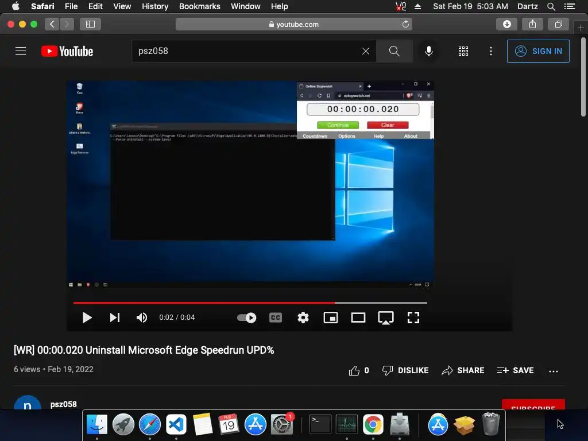The height and width of the screenshot is (441, 588).
Task: Open AirPlay options
Action: tap(385, 318)
